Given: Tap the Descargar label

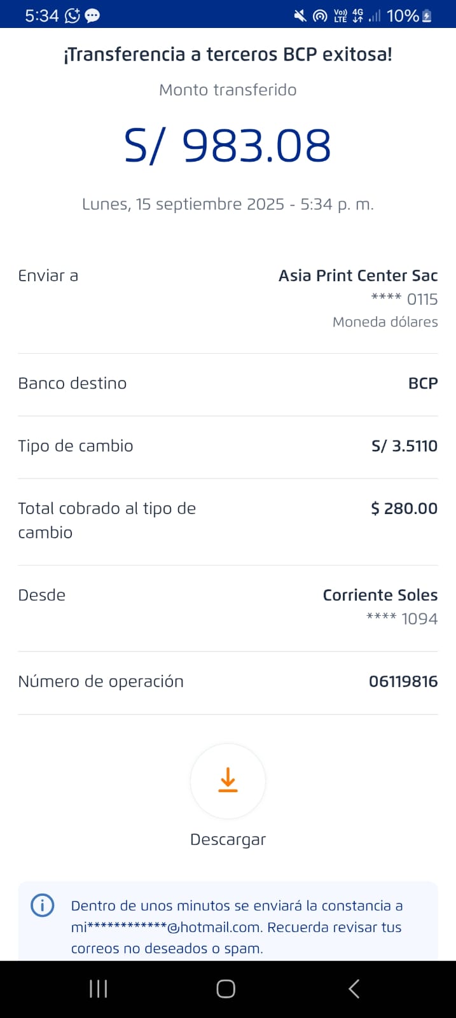Looking at the screenshot, I should pyautogui.click(x=228, y=839).
